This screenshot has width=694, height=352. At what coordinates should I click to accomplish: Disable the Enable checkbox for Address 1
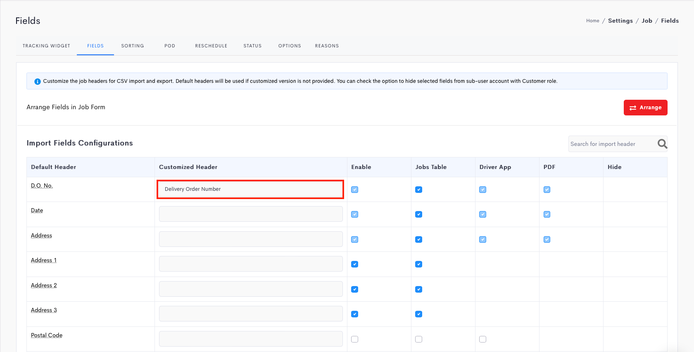tap(354, 264)
